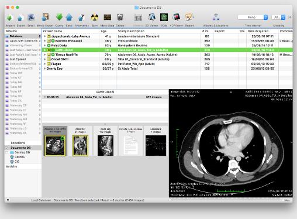The image size is (297, 219).
Task: Click green state icon on Tieeus Noeliffn row
Action: [x=53, y=54]
